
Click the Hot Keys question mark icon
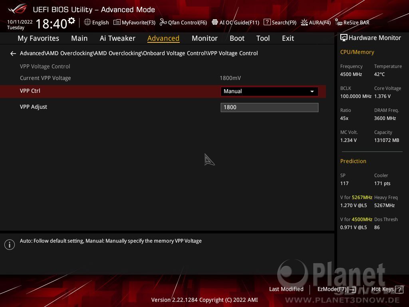pyautogui.click(x=399, y=289)
